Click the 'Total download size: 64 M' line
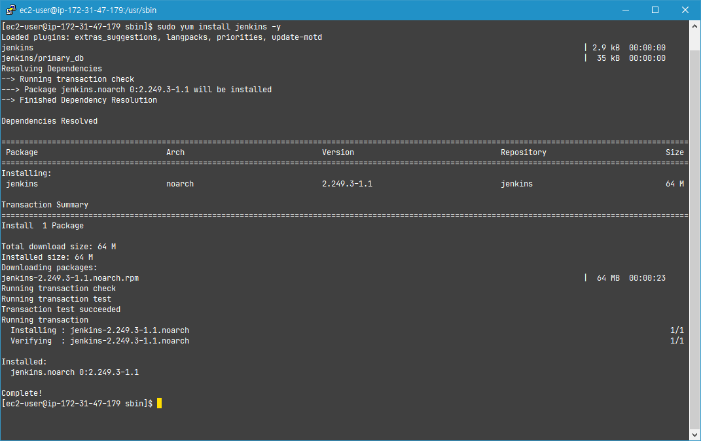This screenshot has height=441, width=701. (58, 247)
